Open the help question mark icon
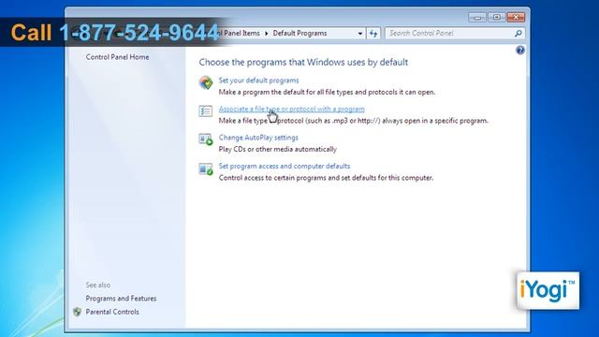This screenshot has height=337, width=599. [x=520, y=50]
